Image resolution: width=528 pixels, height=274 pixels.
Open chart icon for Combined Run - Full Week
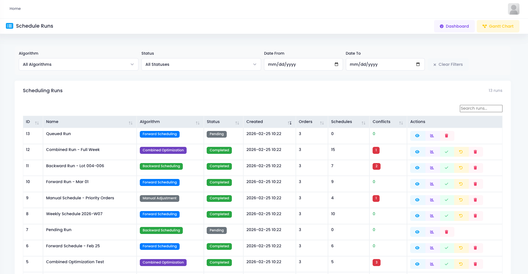coord(432,152)
